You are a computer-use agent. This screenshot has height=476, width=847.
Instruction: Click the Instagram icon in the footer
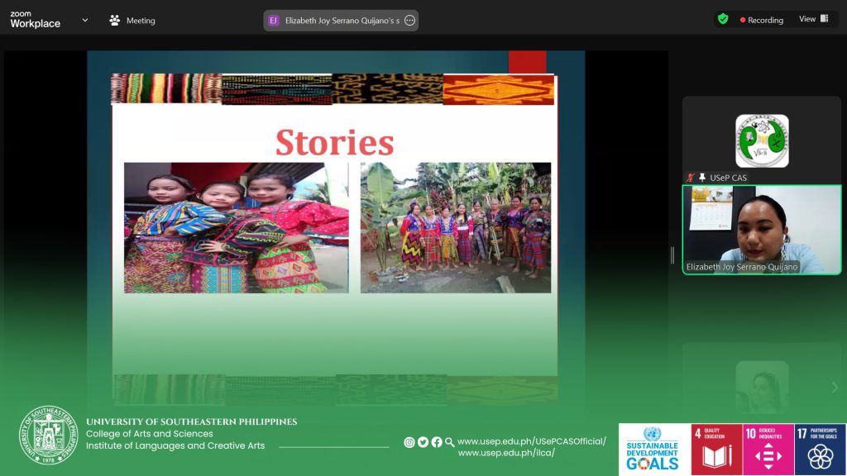409,442
